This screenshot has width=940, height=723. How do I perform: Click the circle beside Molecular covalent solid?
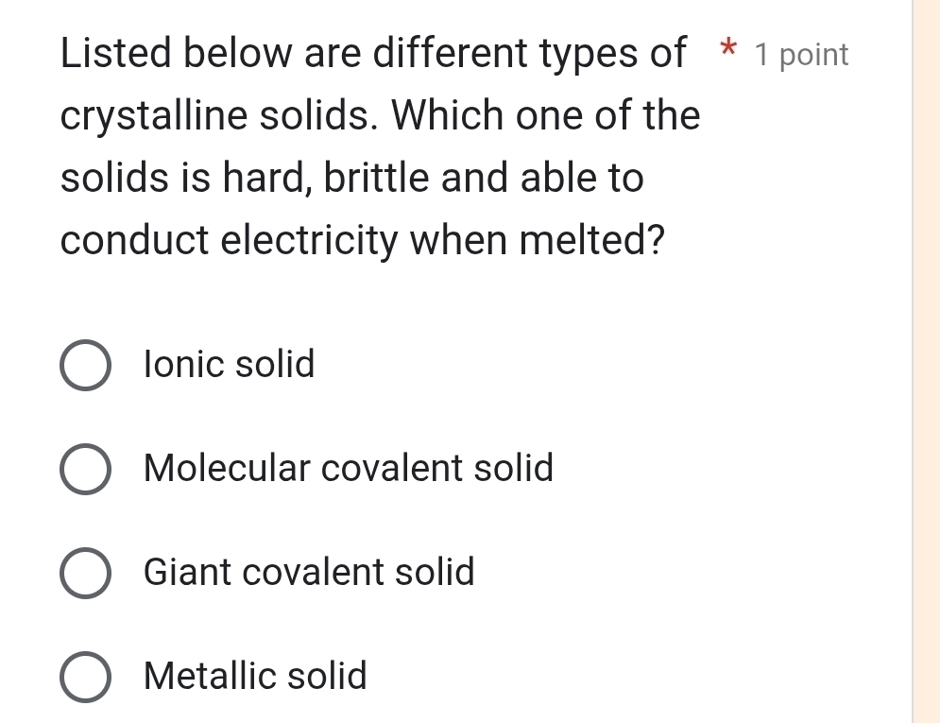click(85, 470)
